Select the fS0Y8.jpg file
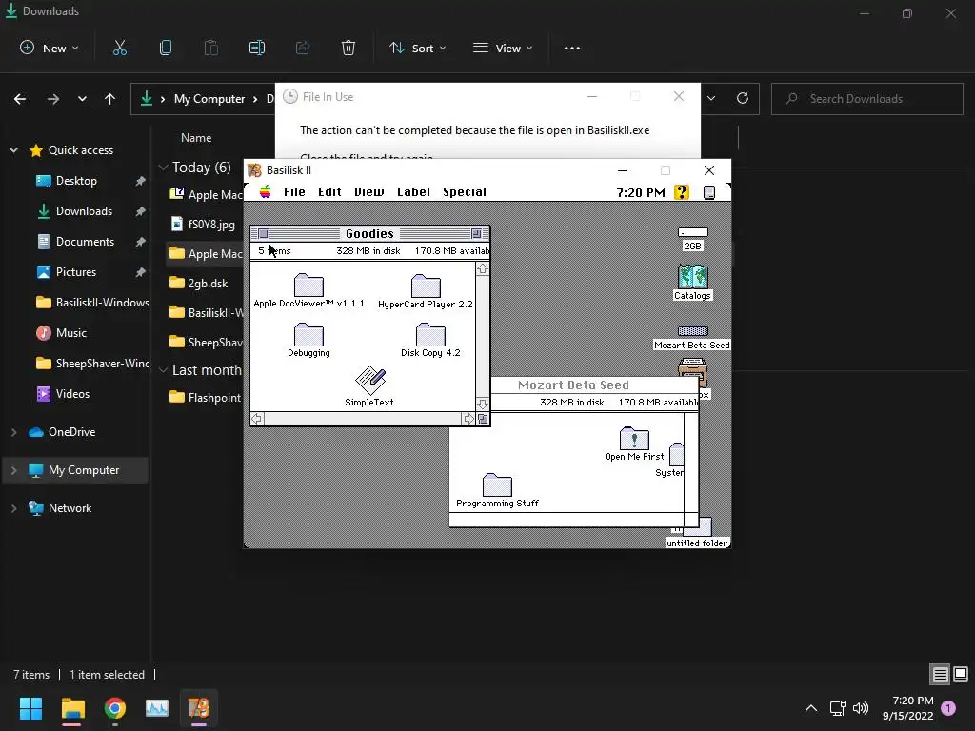Screen dimensions: 975x731 point(206,225)
